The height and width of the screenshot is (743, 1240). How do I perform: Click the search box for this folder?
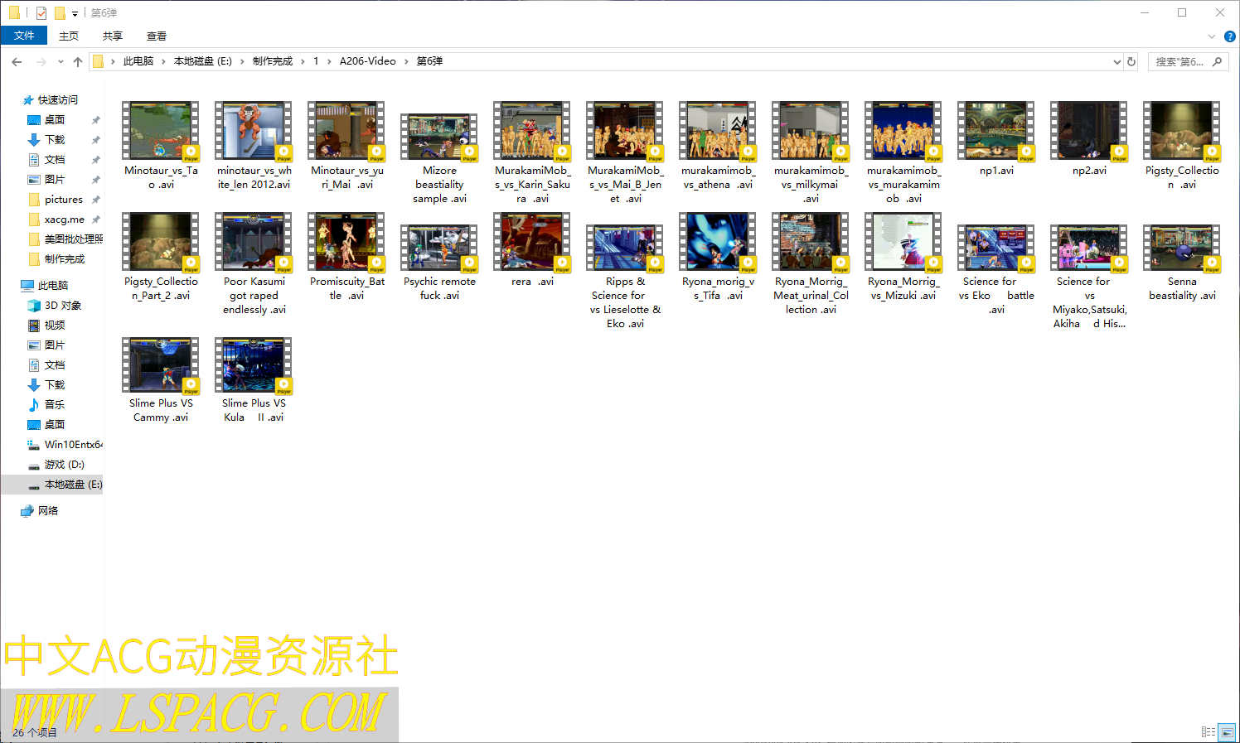[1179, 61]
